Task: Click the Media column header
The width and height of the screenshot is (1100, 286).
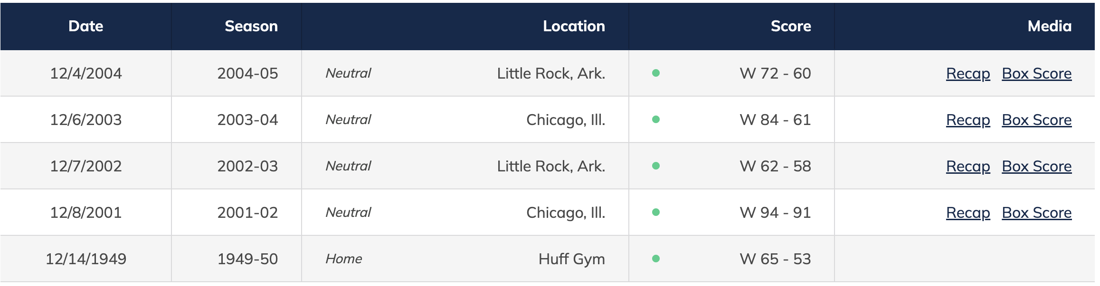Action: coord(1049,26)
